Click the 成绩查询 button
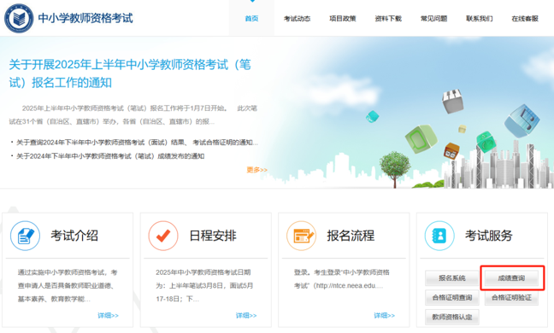This screenshot has height=333, width=554. coord(511,278)
